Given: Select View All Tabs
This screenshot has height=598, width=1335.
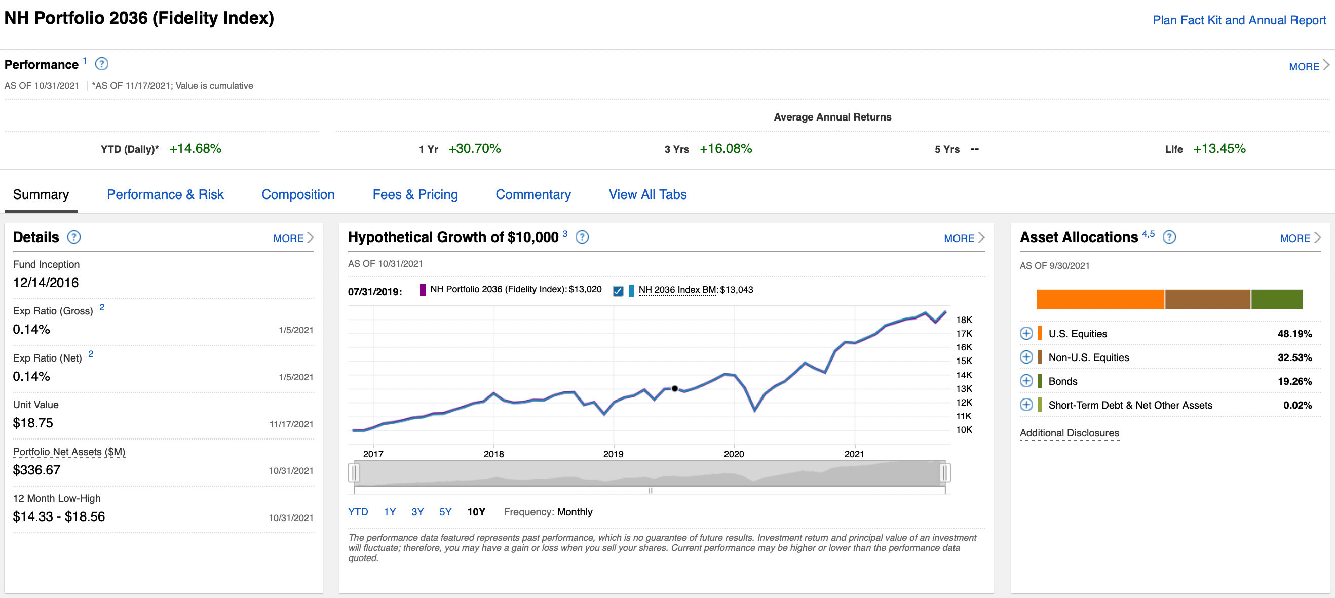Looking at the screenshot, I should 647,194.
